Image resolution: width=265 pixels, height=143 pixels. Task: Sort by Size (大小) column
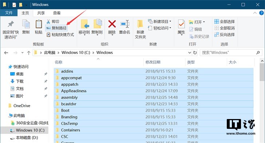click(232, 62)
